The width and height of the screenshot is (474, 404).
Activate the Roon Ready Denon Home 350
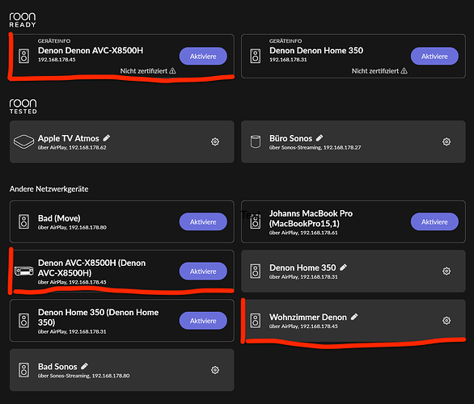coord(434,57)
